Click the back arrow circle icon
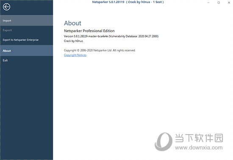 click(6, 7)
